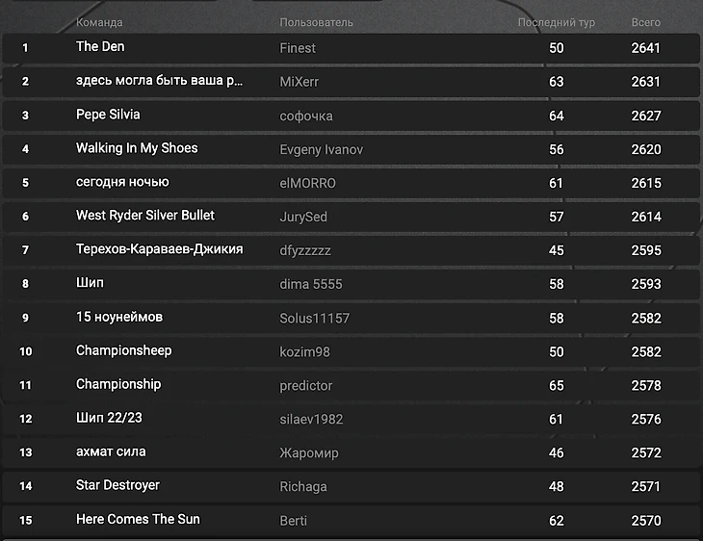Click user Richaga
This screenshot has height=541, width=703.
tap(303, 486)
